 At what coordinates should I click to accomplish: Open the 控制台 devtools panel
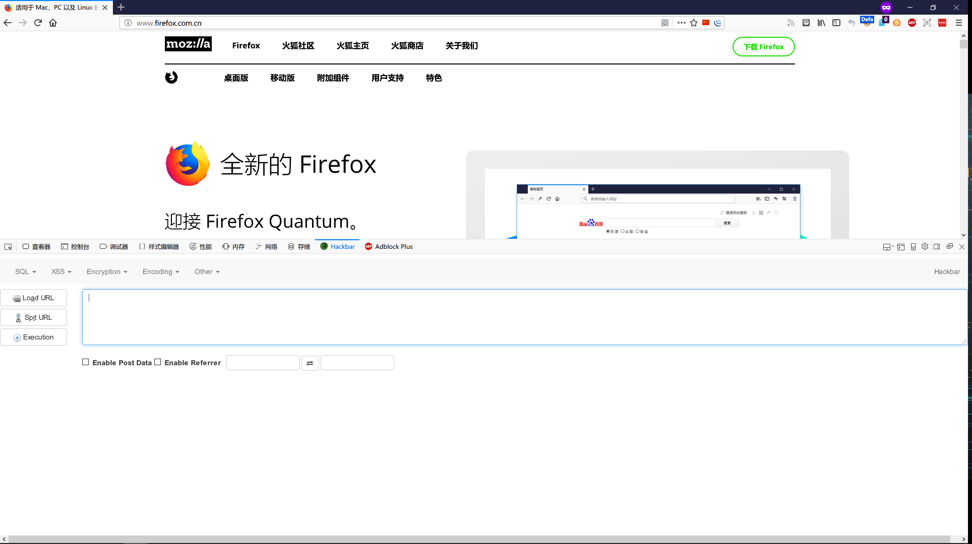(76, 246)
